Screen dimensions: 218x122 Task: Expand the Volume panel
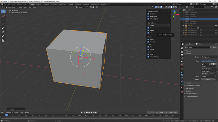click(x=188, y=83)
